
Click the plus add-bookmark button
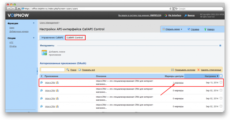point(19,9)
